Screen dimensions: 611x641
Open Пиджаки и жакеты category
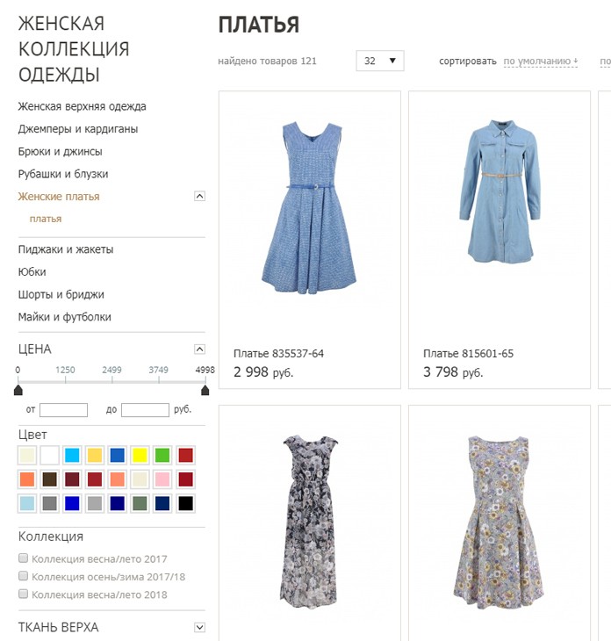(66, 249)
